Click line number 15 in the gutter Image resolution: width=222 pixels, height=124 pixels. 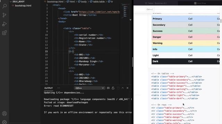tap(46, 51)
